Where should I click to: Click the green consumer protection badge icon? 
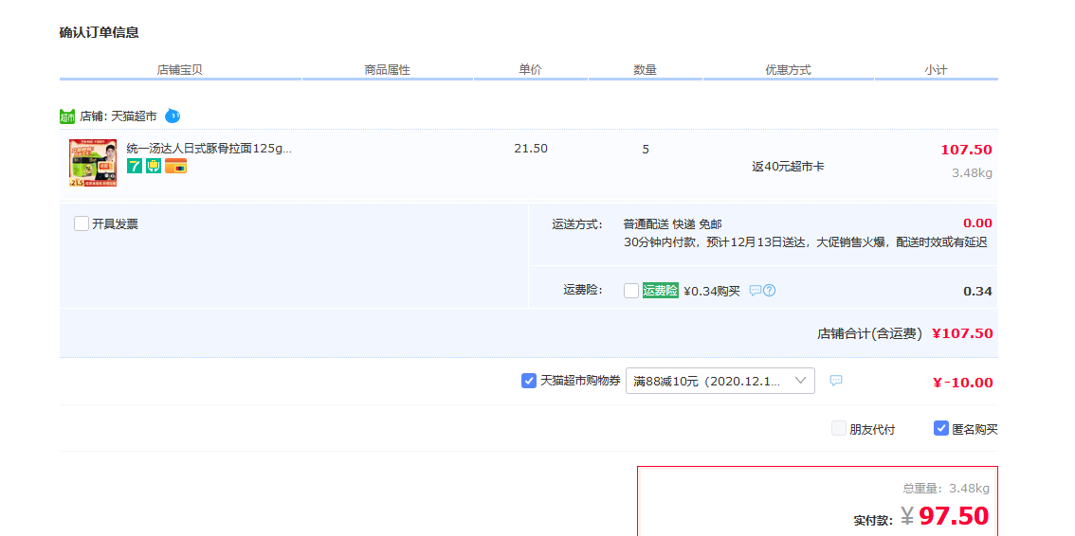tap(154, 166)
